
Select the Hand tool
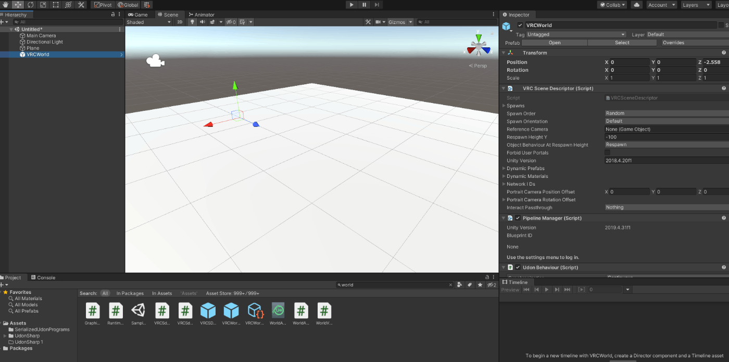point(5,5)
